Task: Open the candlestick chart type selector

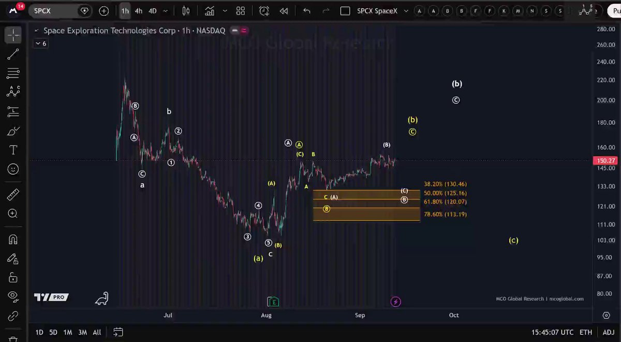Action: point(186,11)
